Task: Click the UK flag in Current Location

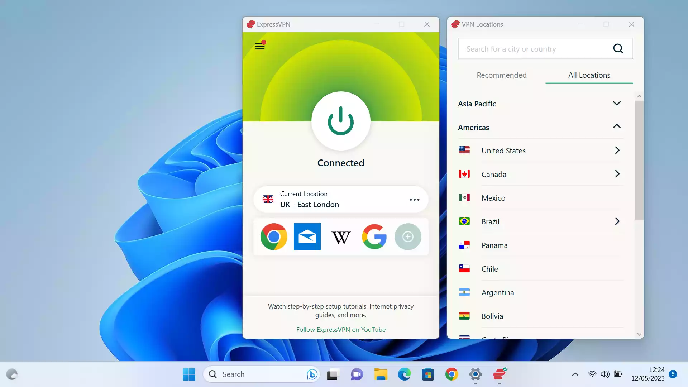Action: 268,199
